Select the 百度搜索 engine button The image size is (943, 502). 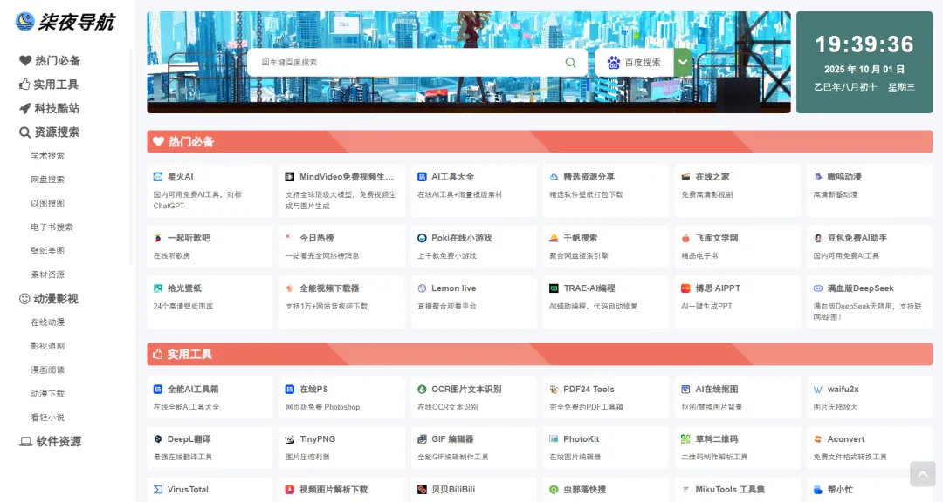pyautogui.click(x=634, y=63)
